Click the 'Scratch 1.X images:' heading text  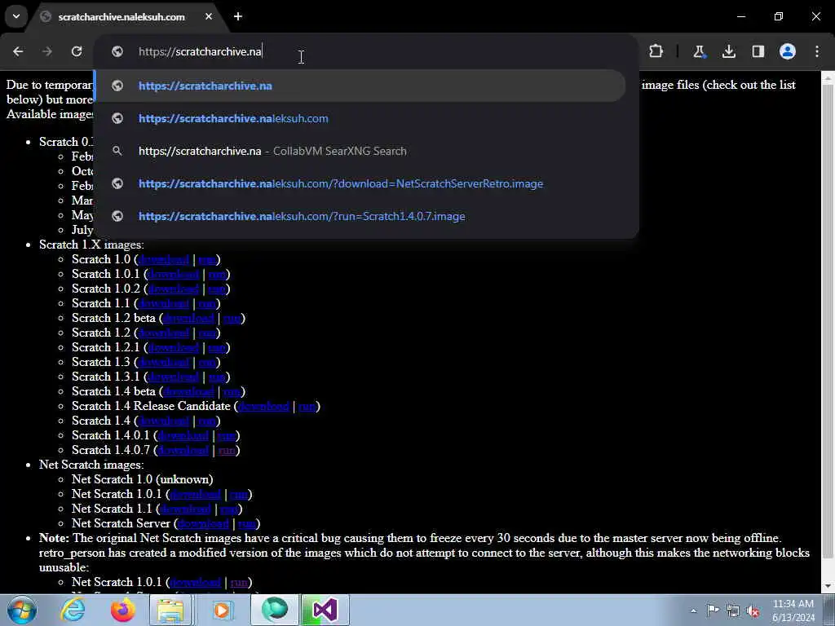(91, 245)
